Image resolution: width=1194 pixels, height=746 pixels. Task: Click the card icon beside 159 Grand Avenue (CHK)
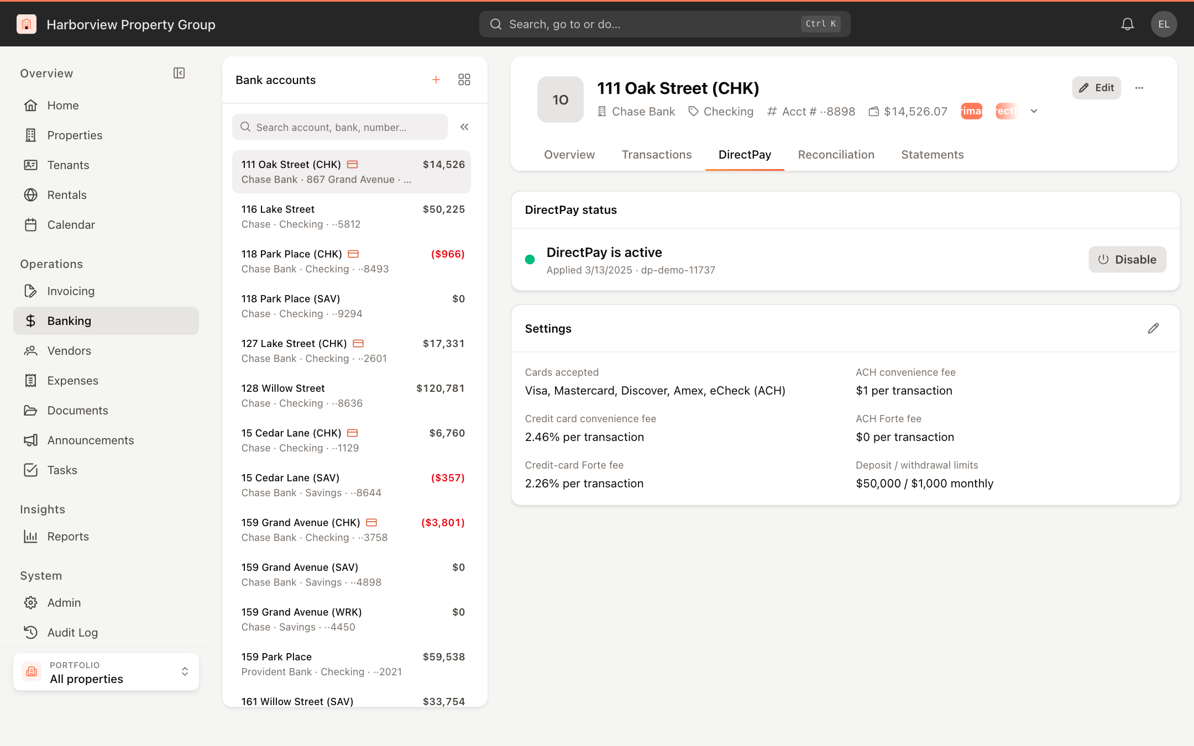point(371,523)
